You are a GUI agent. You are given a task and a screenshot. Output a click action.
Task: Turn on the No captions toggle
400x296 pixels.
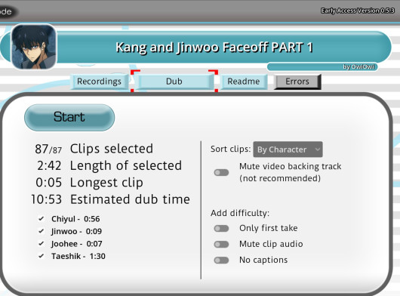(221, 260)
